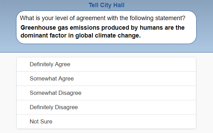Screen dimensions: 213x133
Task: Select Definitely Disagree in the list
Action: click(x=106, y=107)
